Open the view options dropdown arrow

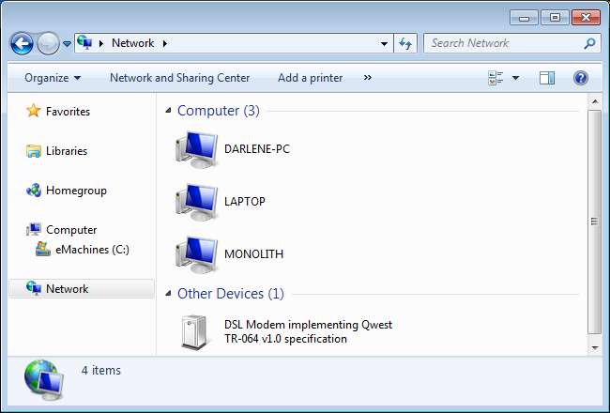click(515, 78)
